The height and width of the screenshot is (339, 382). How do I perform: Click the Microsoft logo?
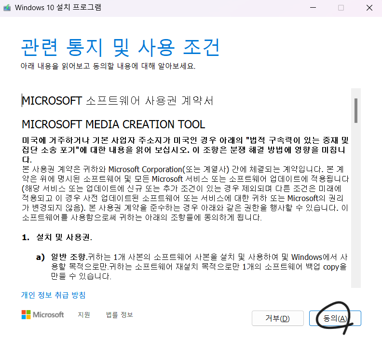[x=42, y=314]
